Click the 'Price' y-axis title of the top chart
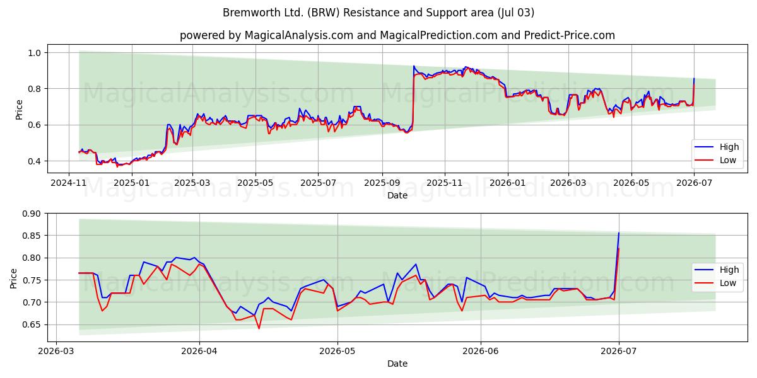 tap(19, 109)
